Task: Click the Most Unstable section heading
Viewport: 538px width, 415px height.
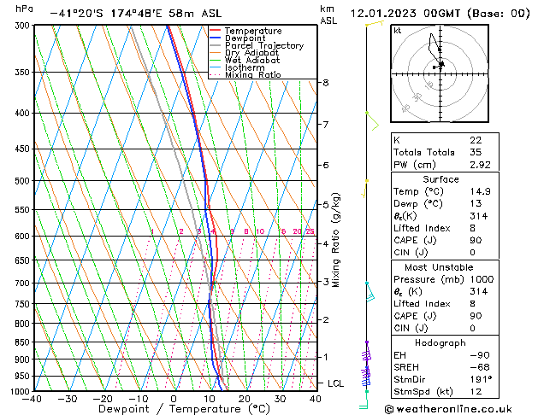Action: click(439, 267)
